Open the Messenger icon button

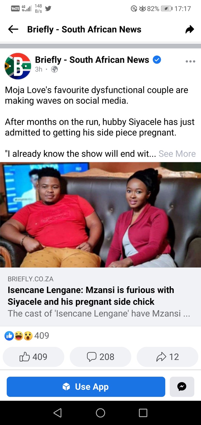click(x=182, y=387)
